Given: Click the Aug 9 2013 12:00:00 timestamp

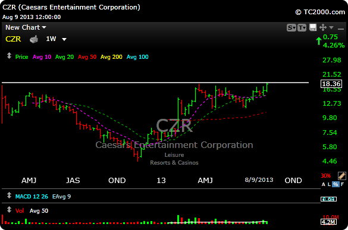Looking at the screenshot, I should [32, 17].
